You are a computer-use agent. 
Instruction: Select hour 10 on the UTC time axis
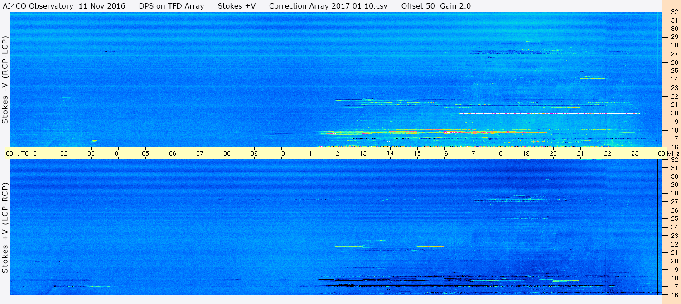[281, 153]
